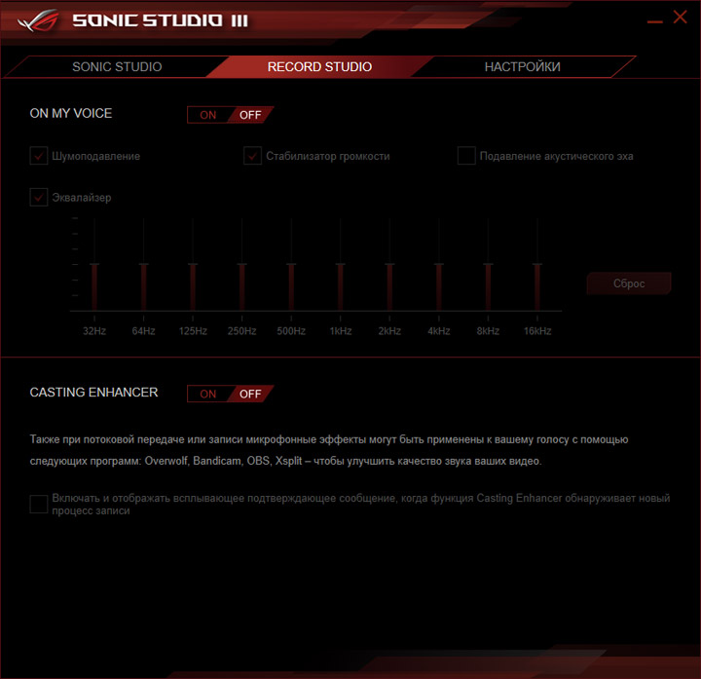Click the 250Hz equalizer slider handle

(241, 265)
